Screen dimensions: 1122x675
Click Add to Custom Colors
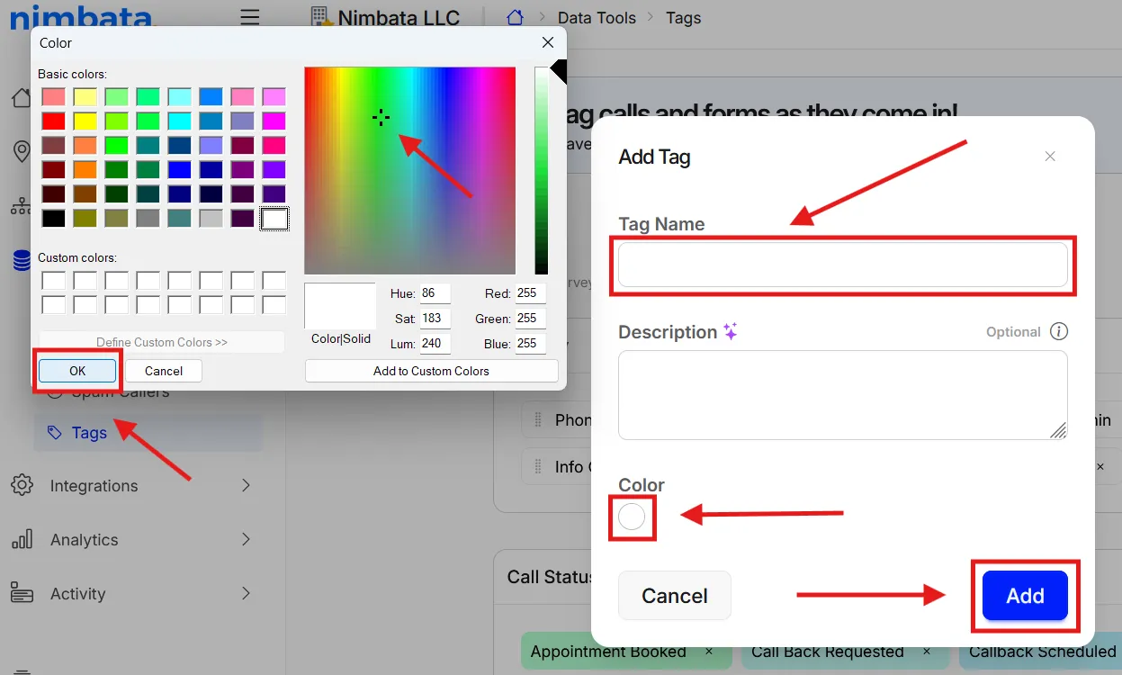coord(432,371)
